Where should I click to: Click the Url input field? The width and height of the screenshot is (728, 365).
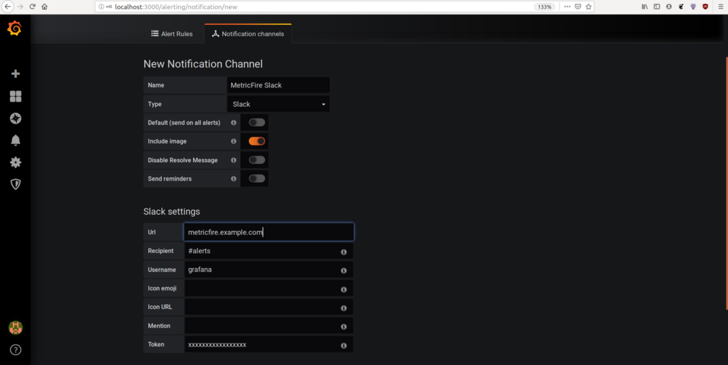pos(269,232)
